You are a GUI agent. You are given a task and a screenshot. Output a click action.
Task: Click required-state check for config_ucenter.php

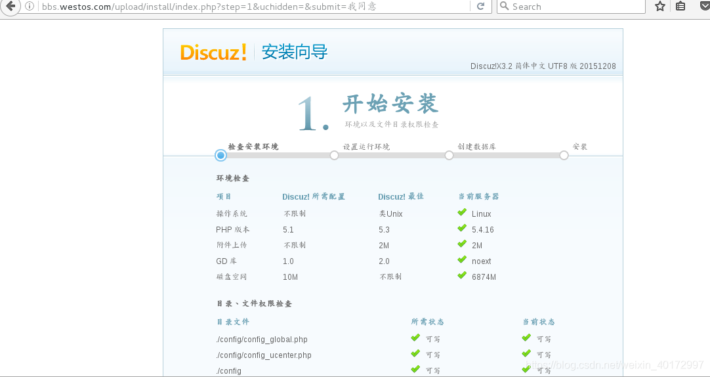click(x=415, y=354)
